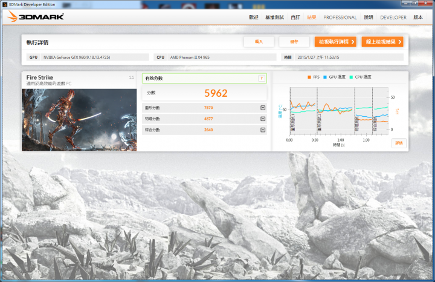435x282 pixels.
Task: Open the 結果 tab
Action: (312, 18)
